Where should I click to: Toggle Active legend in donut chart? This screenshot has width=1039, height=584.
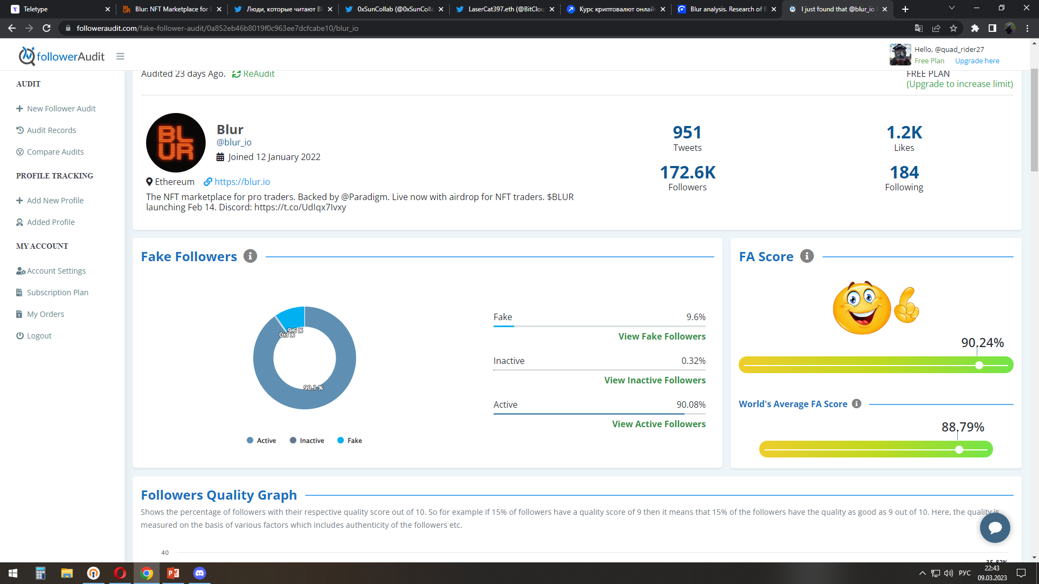point(261,441)
